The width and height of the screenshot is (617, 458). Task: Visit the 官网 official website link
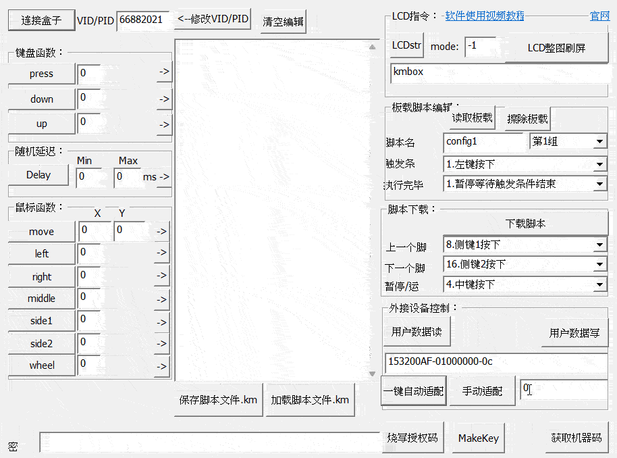pos(599,16)
